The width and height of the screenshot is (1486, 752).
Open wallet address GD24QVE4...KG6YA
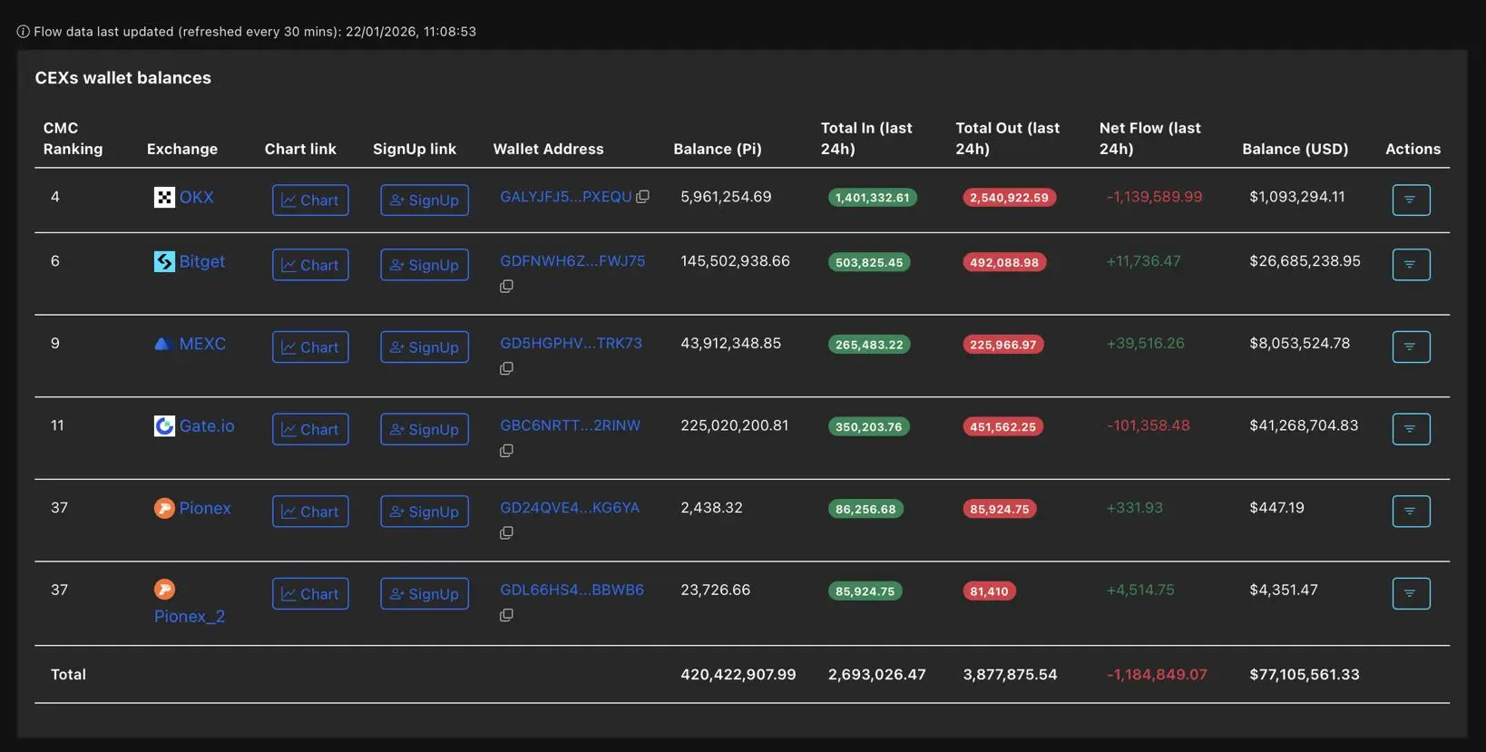click(x=570, y=508)
